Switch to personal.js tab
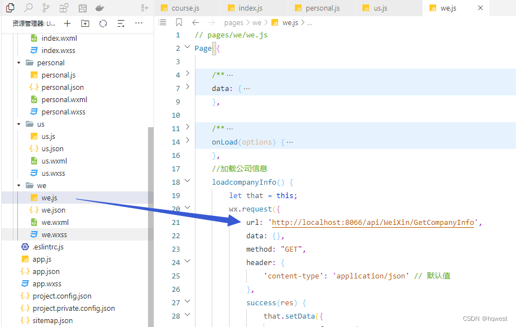The height and width of the screenshot is (327, 516). 322,8
